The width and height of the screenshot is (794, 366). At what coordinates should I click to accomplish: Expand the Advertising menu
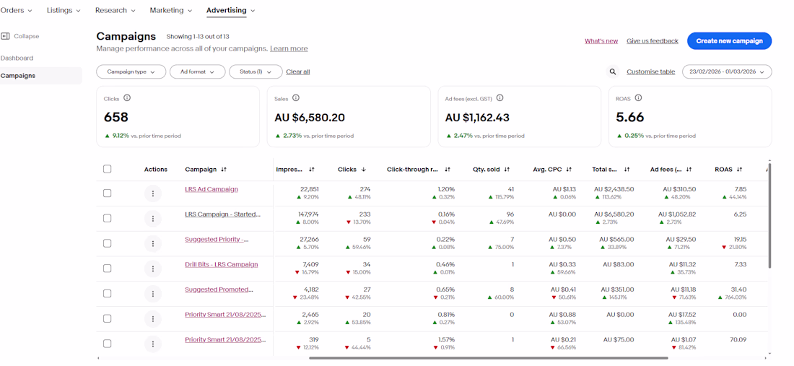click(231, 10)
